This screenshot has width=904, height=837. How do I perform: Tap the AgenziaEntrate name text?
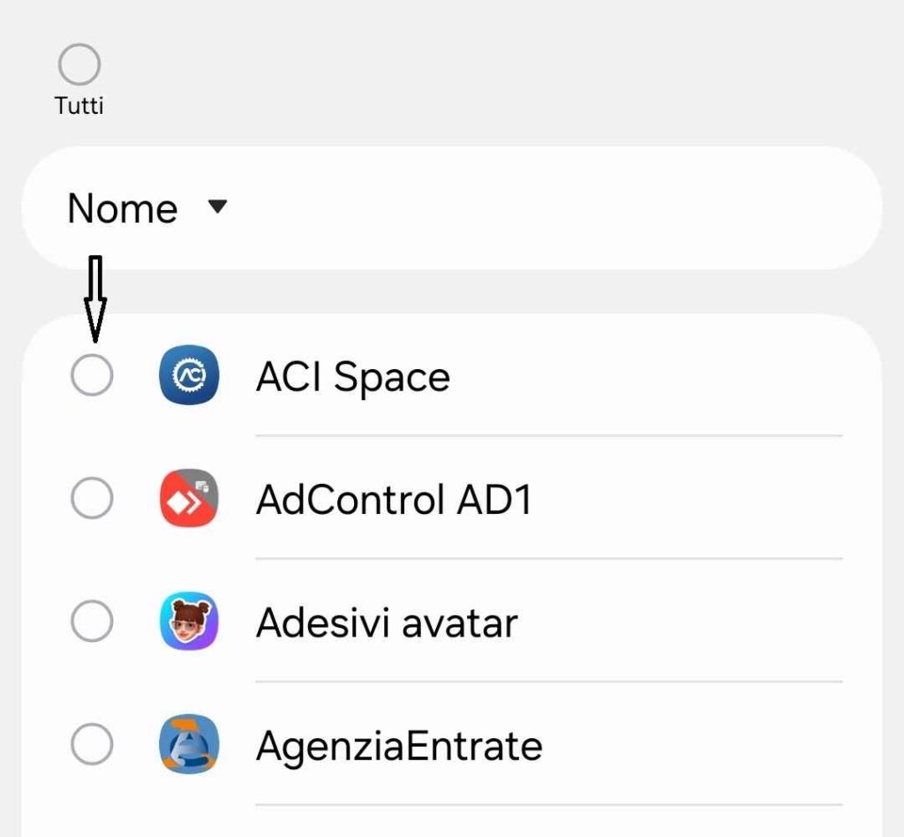click(397, 744)
